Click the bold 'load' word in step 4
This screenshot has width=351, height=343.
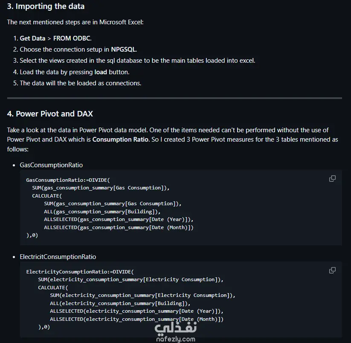[101, 72]
